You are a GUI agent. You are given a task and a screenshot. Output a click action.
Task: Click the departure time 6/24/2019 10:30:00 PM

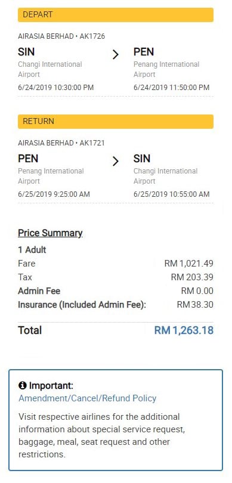click(56, 88)
